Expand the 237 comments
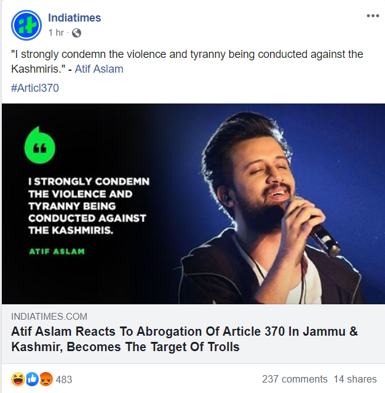 pyautogui.click(x=295, y=379)
